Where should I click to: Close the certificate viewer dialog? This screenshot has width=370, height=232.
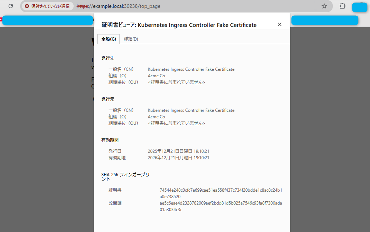tap(280, 24)
